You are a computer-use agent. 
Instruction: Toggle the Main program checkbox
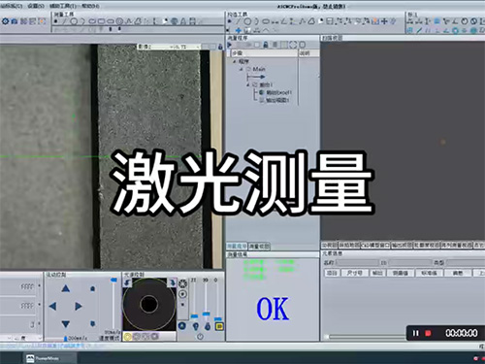pyautogui.click(x=248, y=69)
